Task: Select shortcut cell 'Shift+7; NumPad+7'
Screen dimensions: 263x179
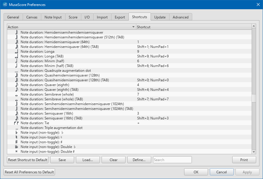Action: 153,99
